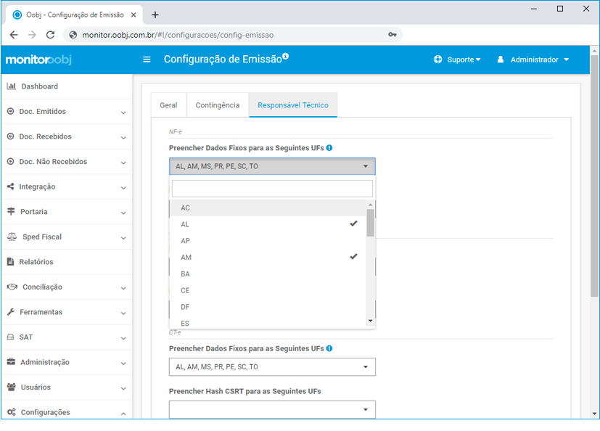Select the DF state option
Screen dimensions: 600x431
tap(268, 307)
